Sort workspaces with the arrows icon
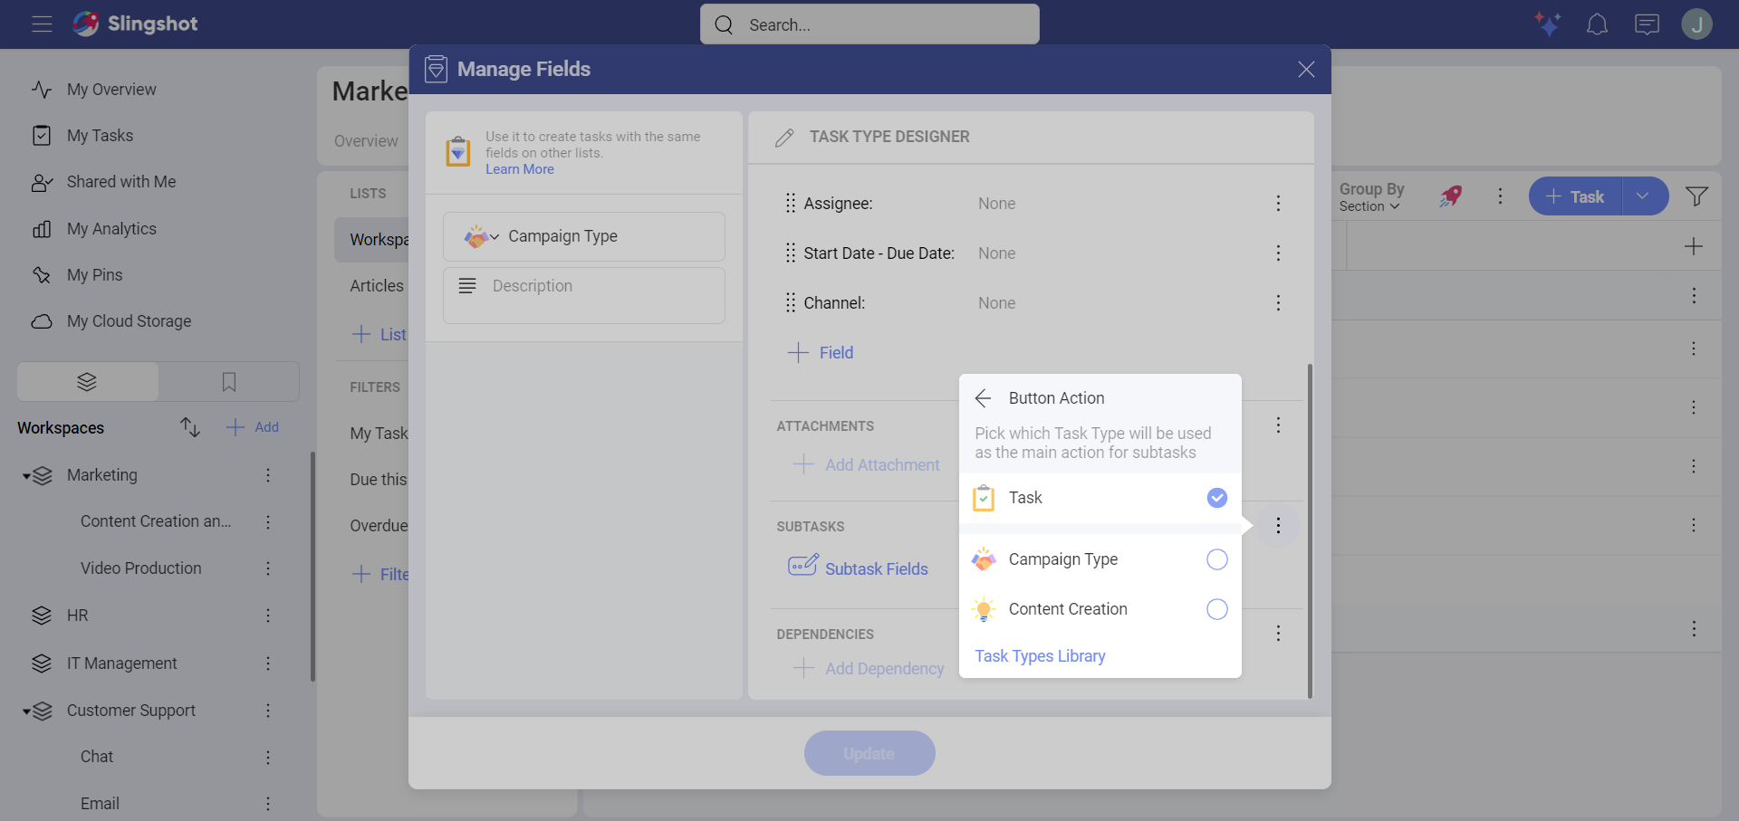This screenshot has width=1739, height=821. pyautogui.click(x=190, y=427)
